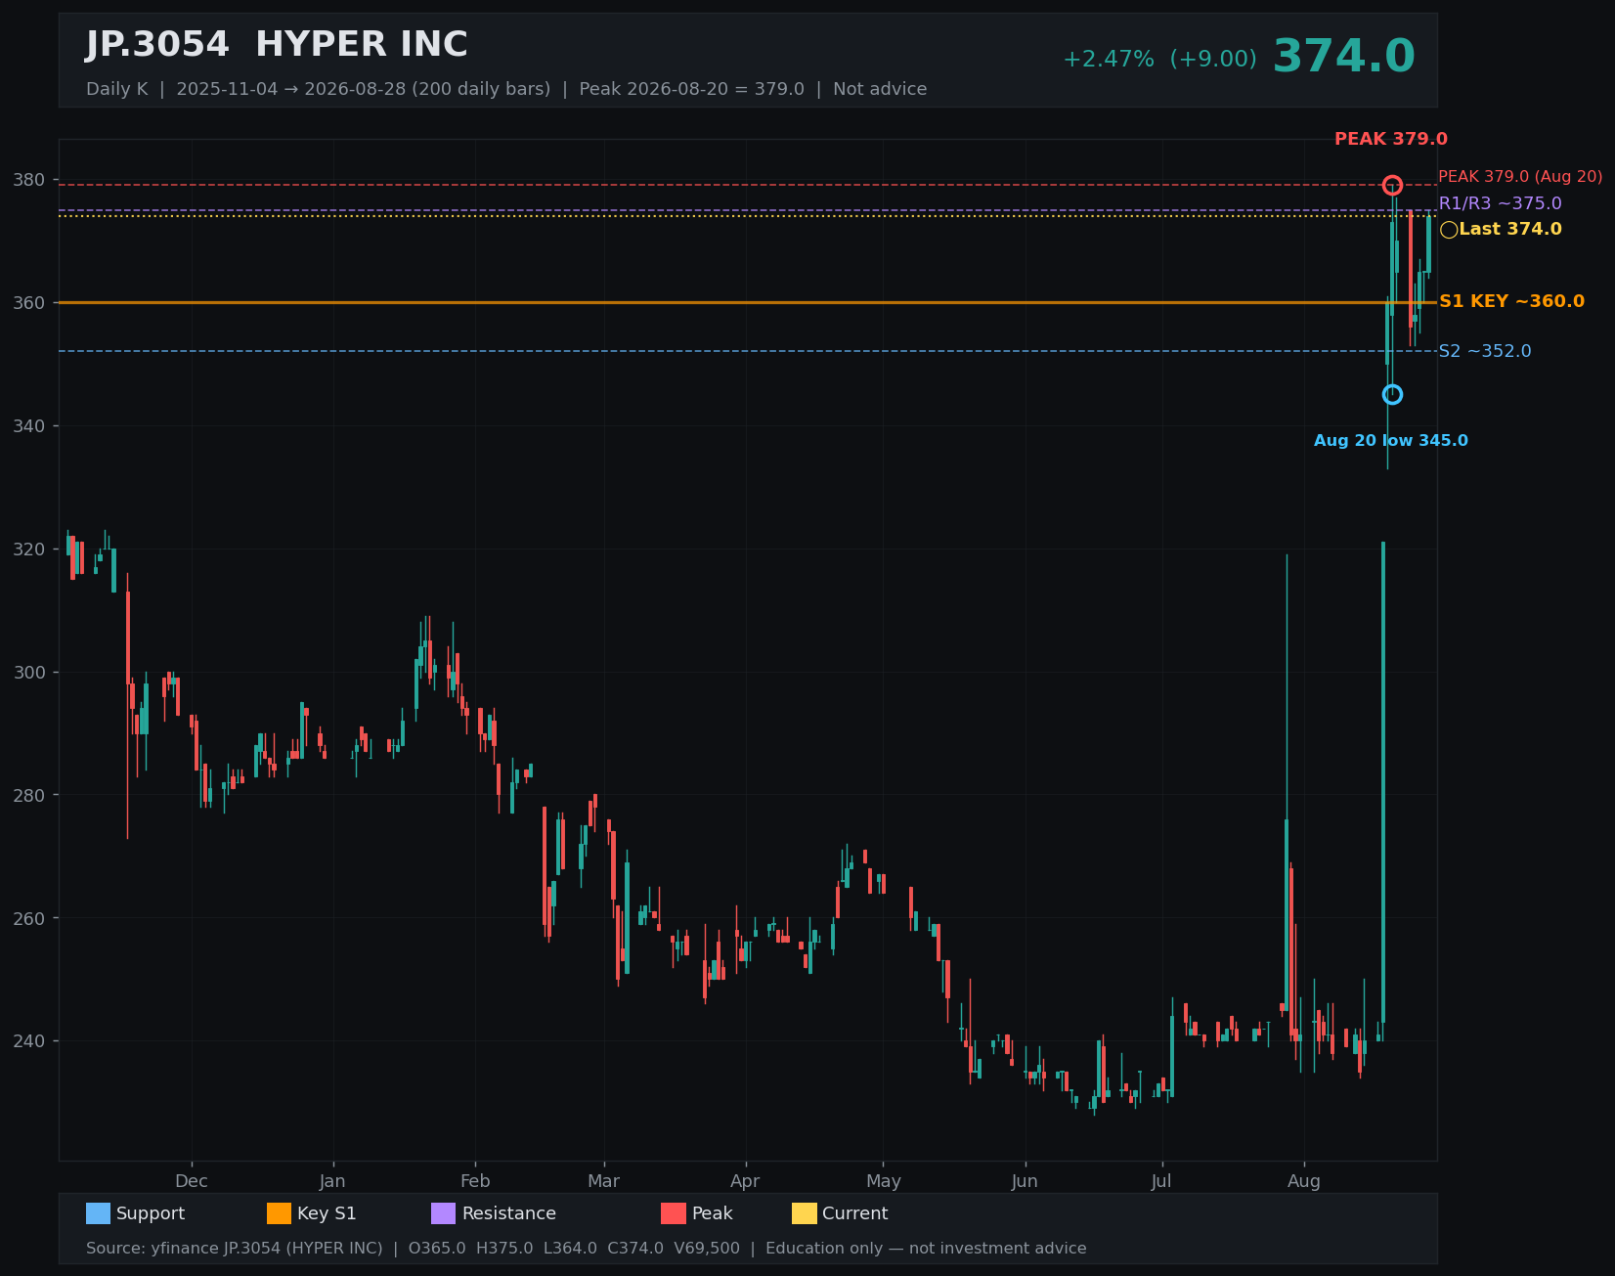Click the 'Daily K' subtitle line
The image size is (1615, 1276).
506,89
